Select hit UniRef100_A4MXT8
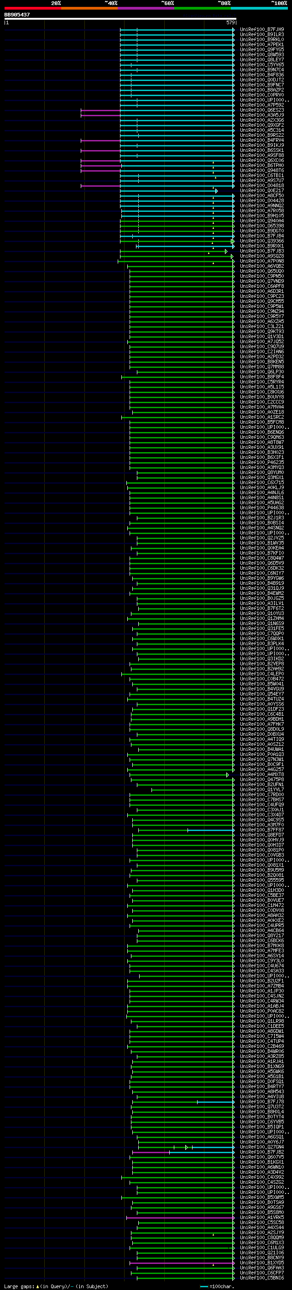This screenshot has width=292, height=1290. [x=262, y=775]
